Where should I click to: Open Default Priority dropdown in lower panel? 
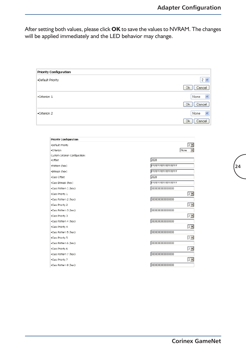tap(191, 145)
